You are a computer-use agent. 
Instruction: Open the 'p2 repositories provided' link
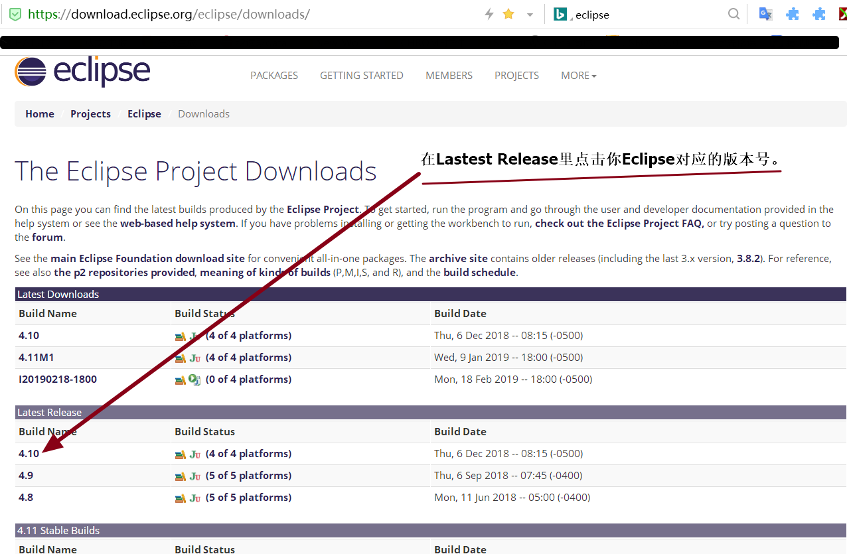(x=124, y=272)
